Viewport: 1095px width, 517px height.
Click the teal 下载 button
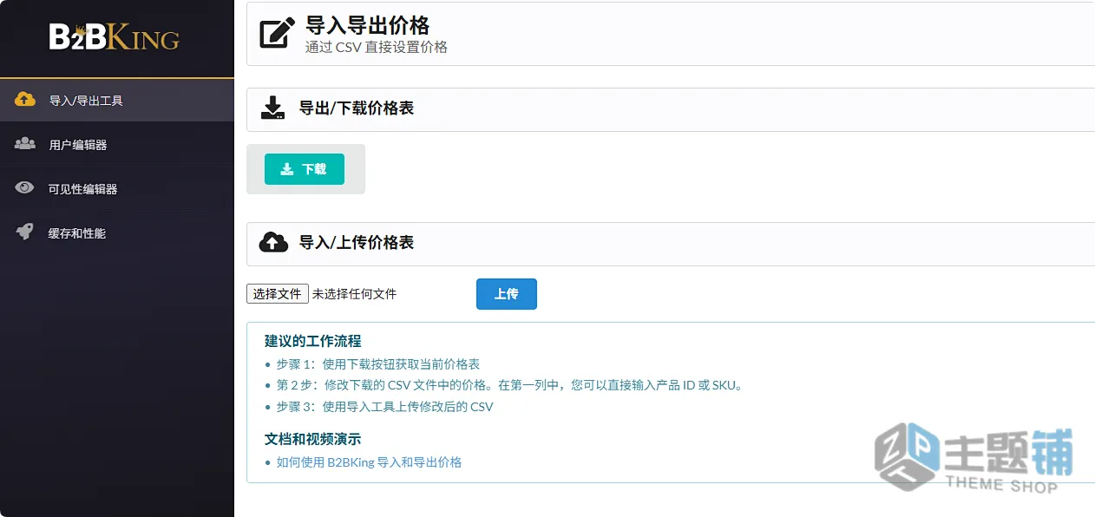pyautogui.click(x=305, y=169)
